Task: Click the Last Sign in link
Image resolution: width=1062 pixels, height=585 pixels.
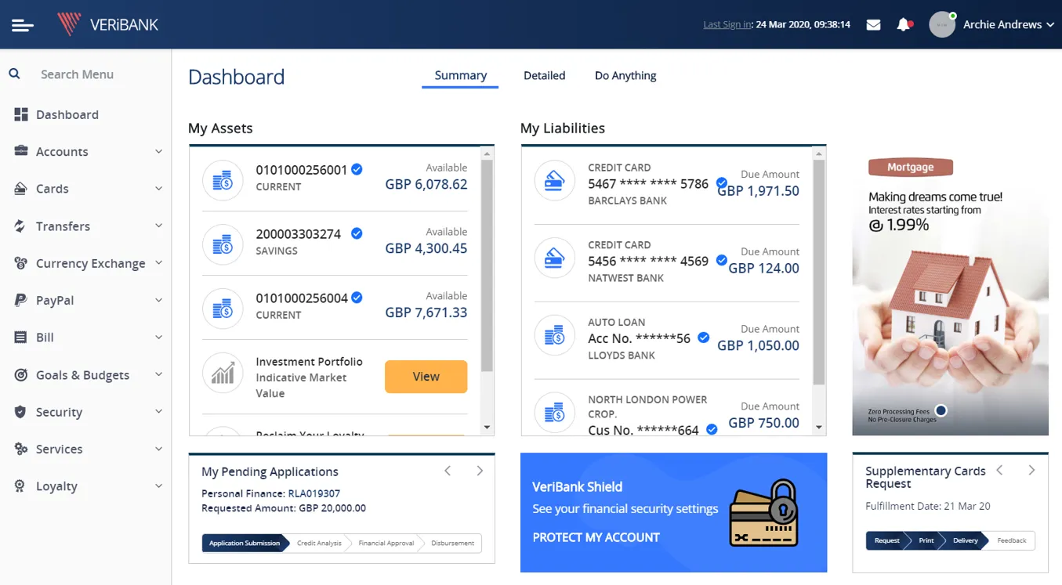Action: [x=727, y=25]
